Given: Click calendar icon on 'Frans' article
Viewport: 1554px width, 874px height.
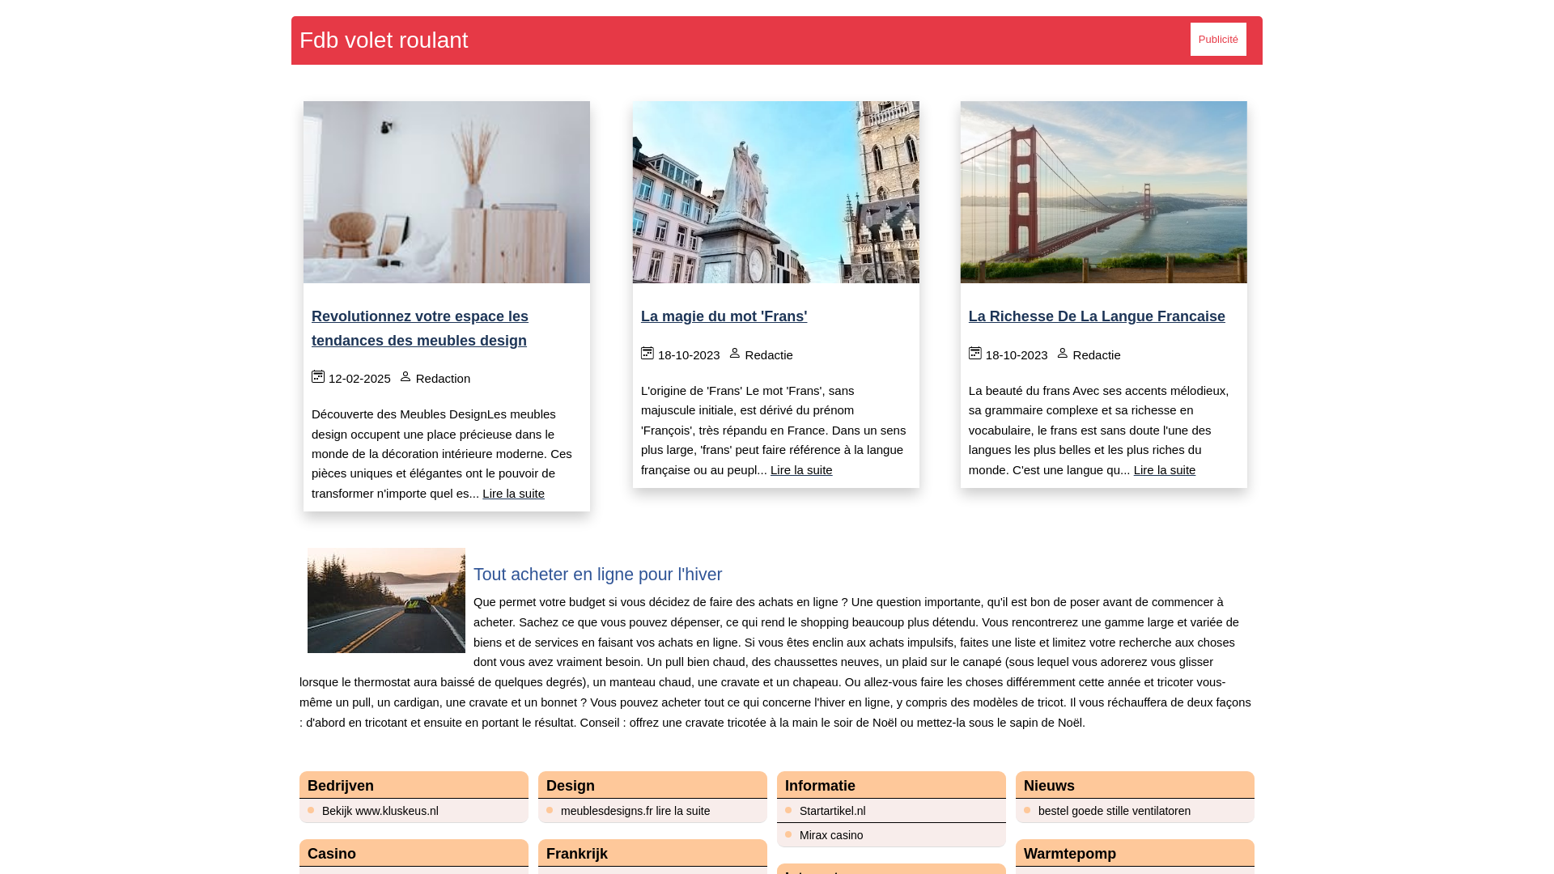Looking at the screenshot, I should point(647,354).
